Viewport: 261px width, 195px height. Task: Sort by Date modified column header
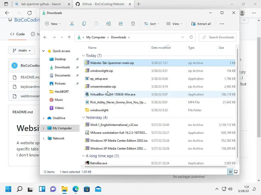(161, 47)
